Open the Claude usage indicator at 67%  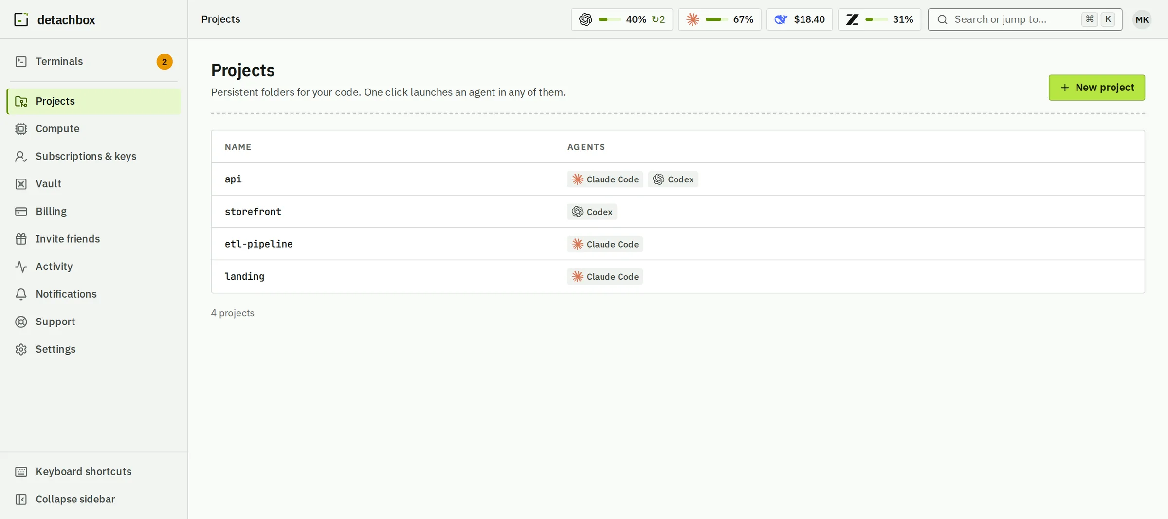[x=720, y=19]
